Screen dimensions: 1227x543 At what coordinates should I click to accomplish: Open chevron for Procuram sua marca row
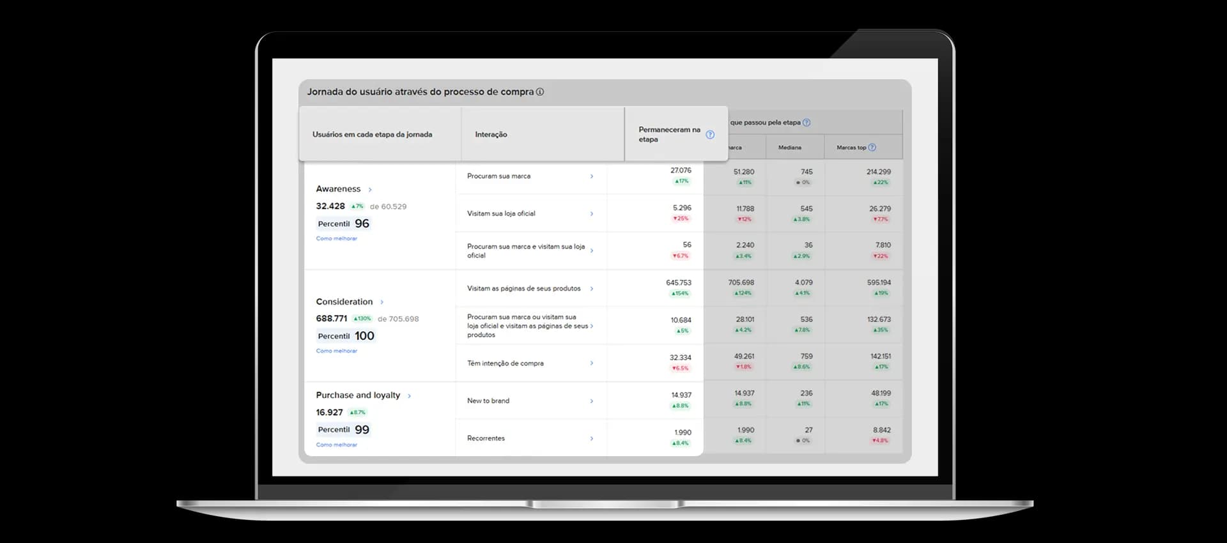tap(592, 176)
